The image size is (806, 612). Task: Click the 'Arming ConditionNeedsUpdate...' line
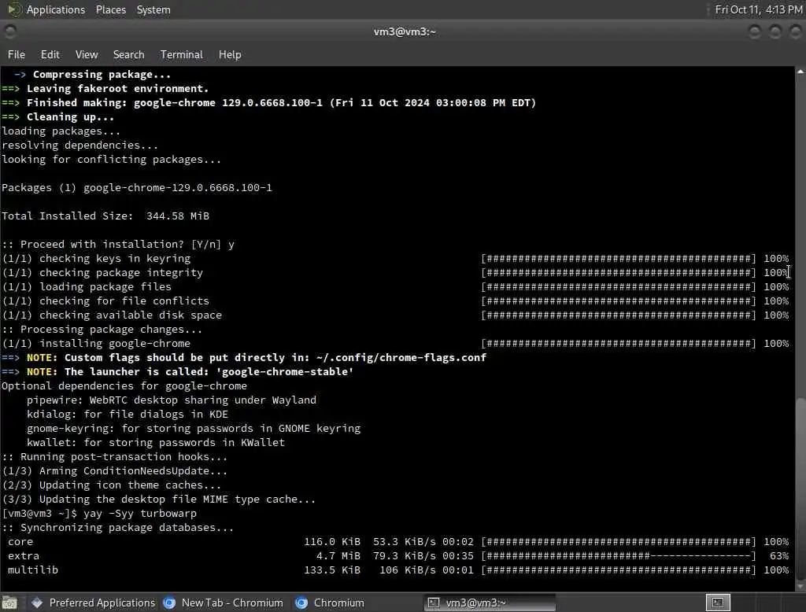click(x=115, y=470)
